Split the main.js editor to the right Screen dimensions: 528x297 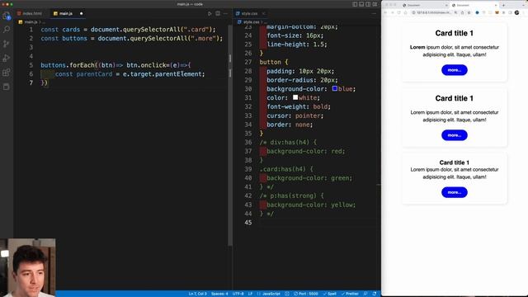(218, 13)
